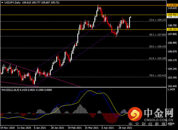Open the USDJPY chart dropdown triangle
This screenshot has width=178, height=130.
coord(2,3)
